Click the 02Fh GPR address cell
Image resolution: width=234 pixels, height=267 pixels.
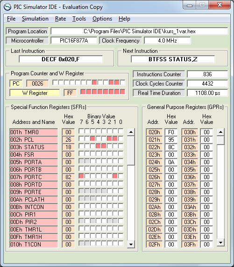(154, 245)
